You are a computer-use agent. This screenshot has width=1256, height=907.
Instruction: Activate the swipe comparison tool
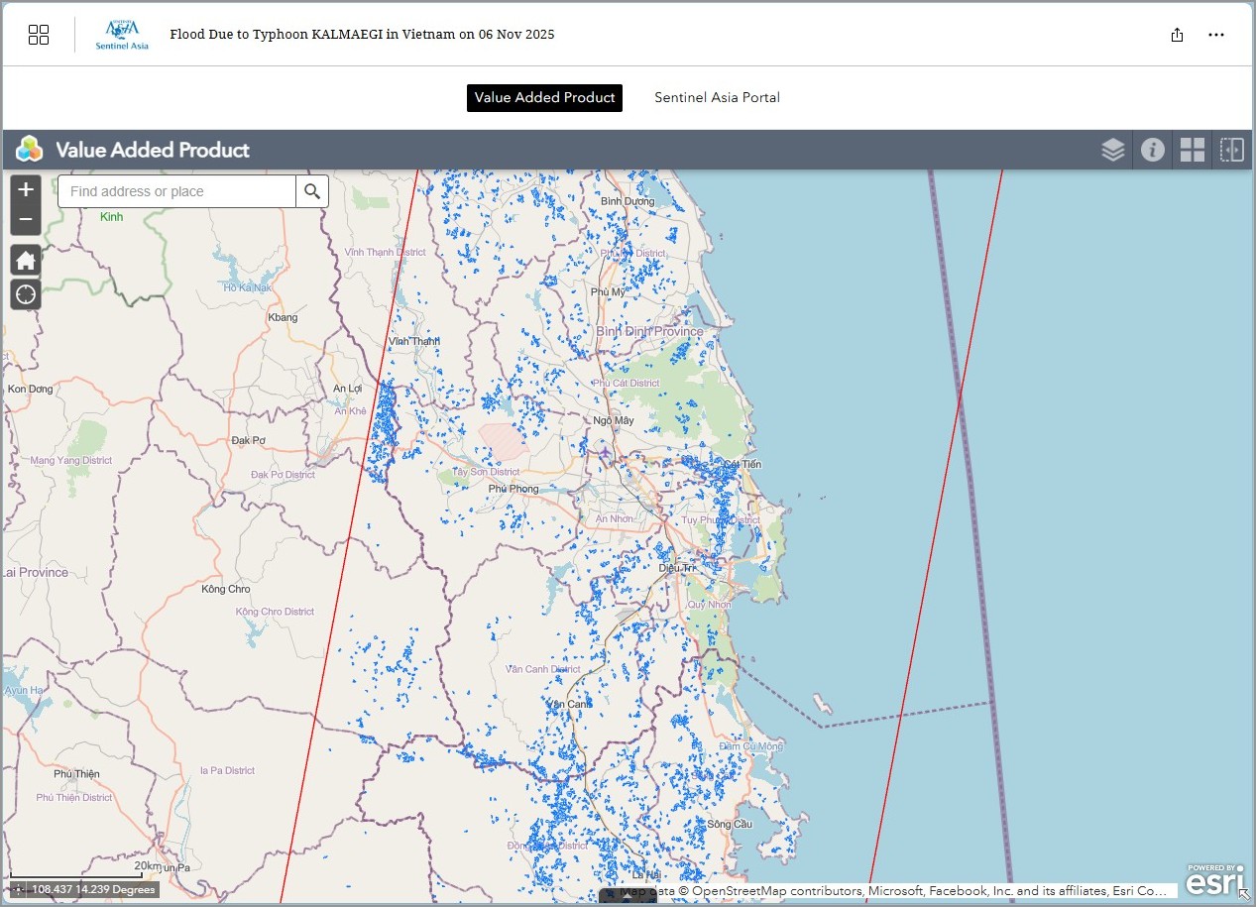[1231, 150]
